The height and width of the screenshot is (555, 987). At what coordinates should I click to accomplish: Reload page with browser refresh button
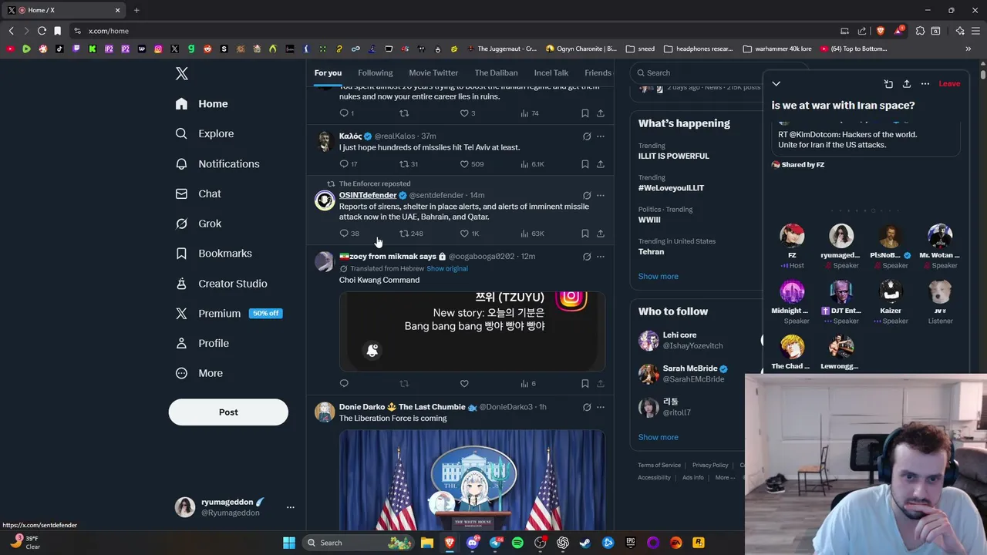coord(42,31)
